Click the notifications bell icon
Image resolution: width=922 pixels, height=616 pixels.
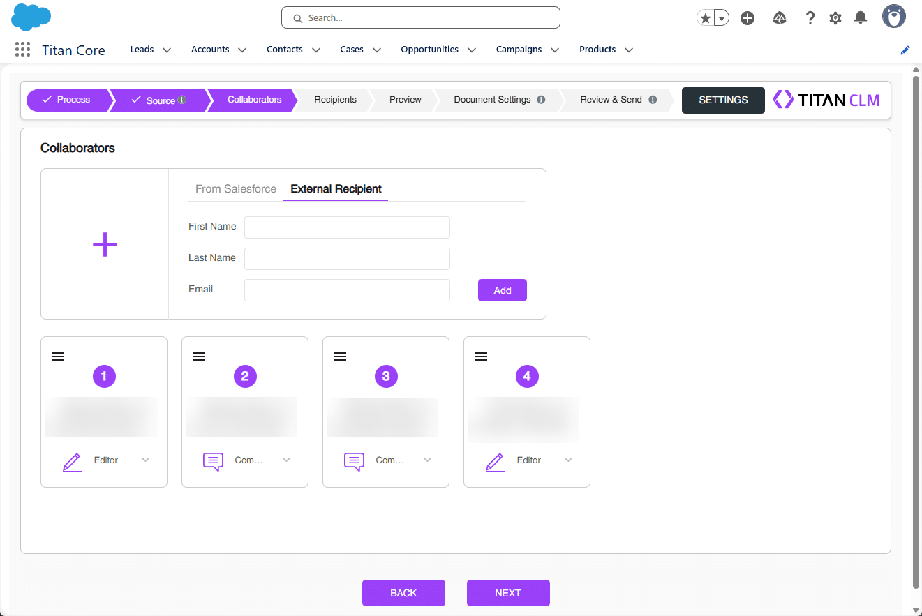[x=860, y=17]
